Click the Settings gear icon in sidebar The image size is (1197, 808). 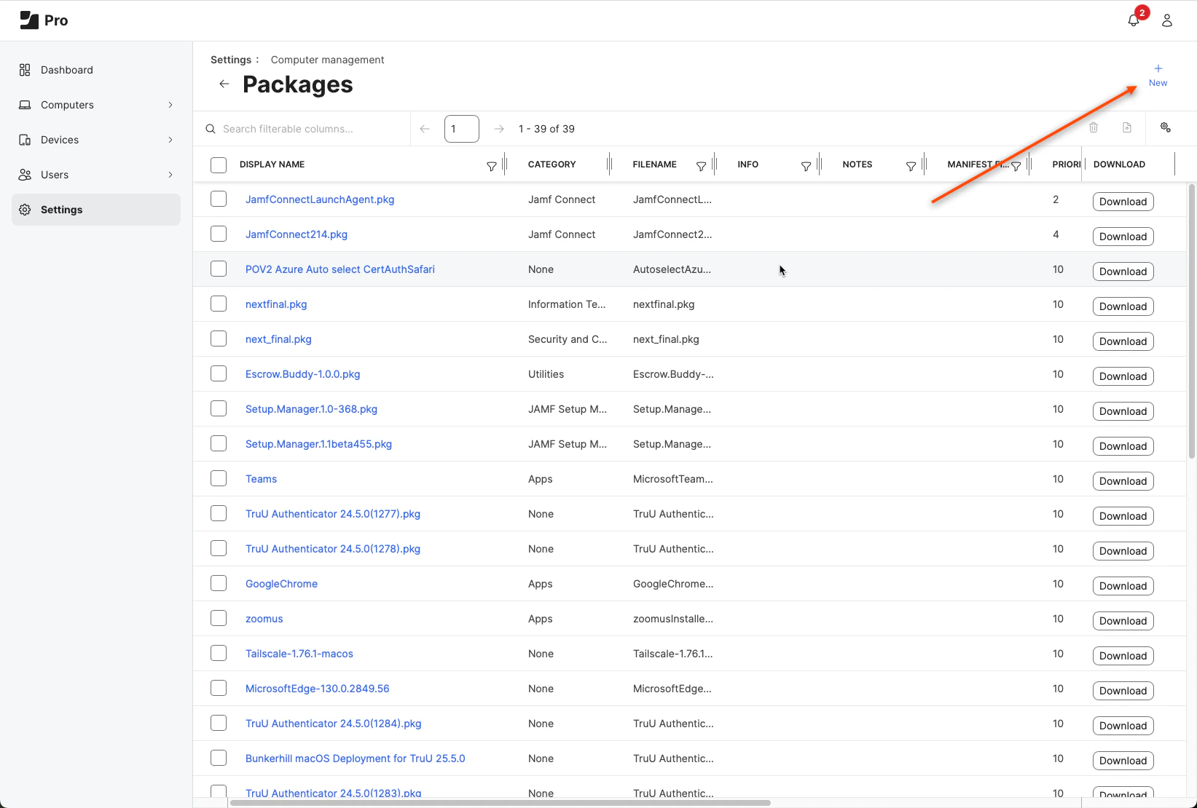[x=25, y=210]
